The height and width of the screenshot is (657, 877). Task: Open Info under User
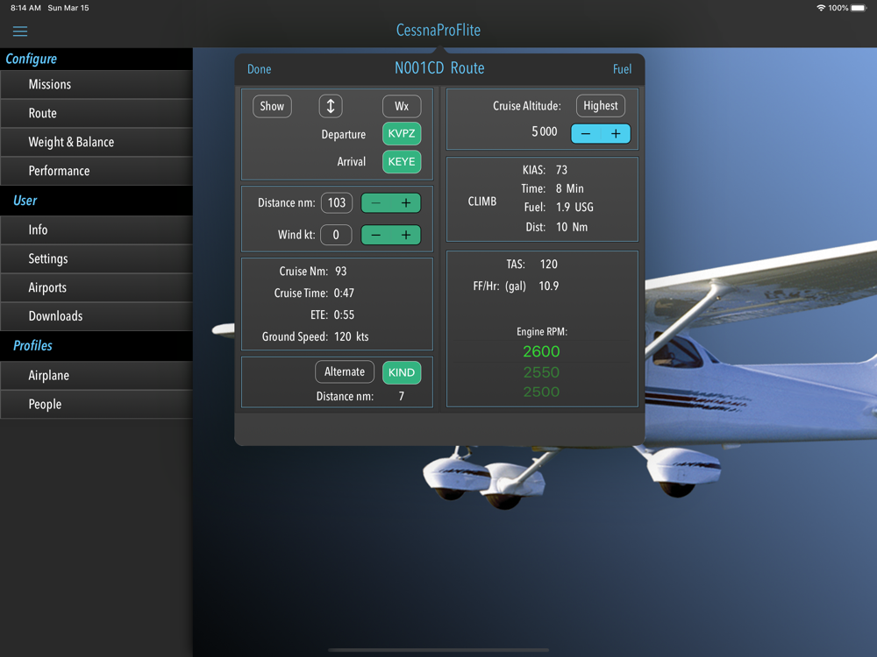tap(96, 230)
